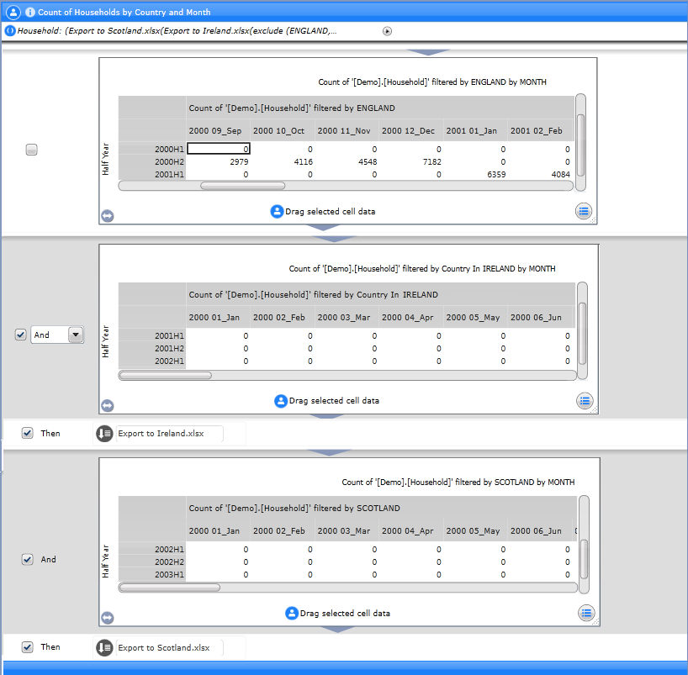Image resolution: width=688 pixels, height=675 pixels.
Task: Select the cell with value 7182
Action: click(411, 162)
